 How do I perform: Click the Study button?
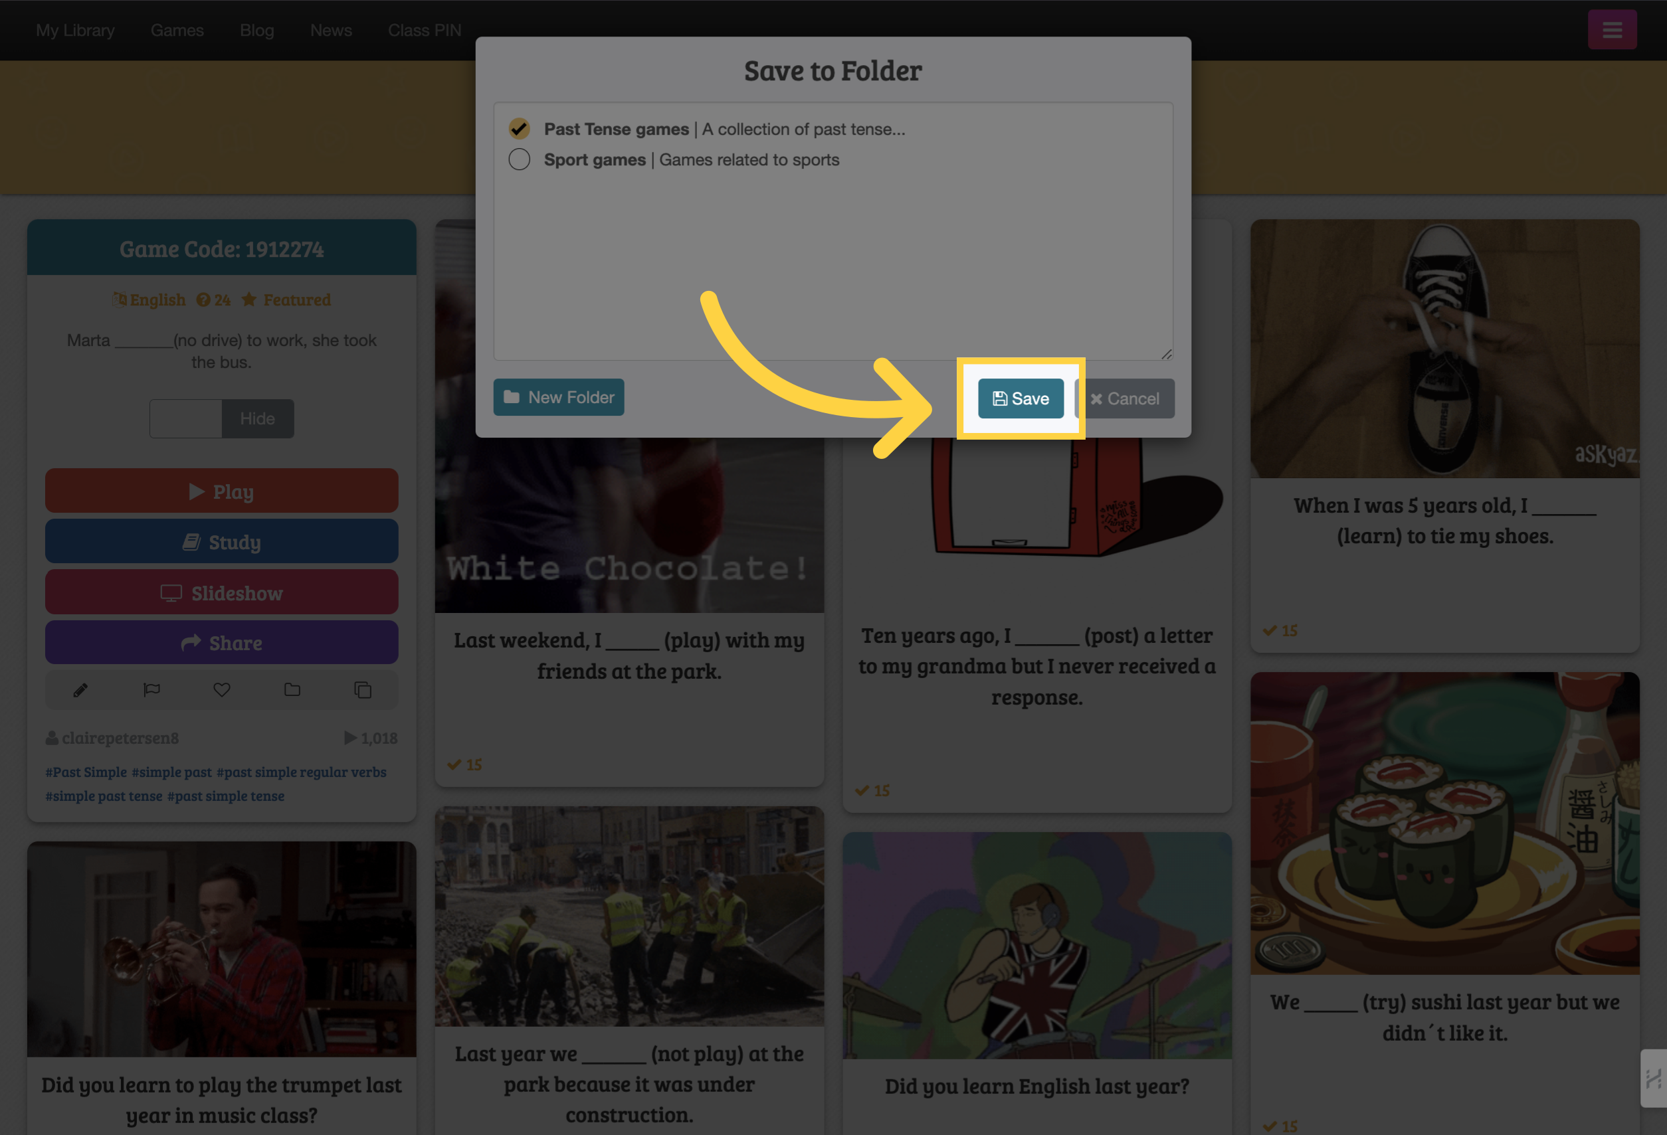pyautogui.click(x=222, y=541)
